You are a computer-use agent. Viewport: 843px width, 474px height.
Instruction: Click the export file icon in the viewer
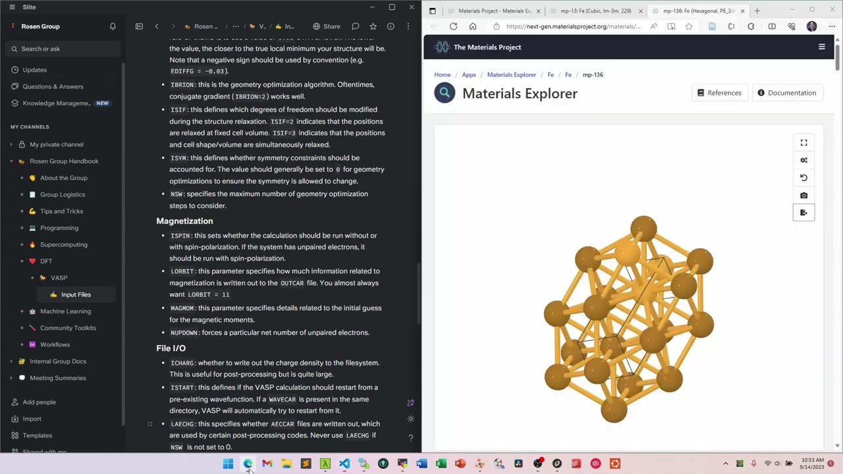pos(803,213)
